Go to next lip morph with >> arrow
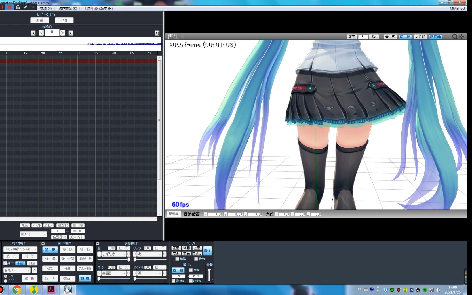This screenshot has height=295, width=472. [x=164, y=254]
